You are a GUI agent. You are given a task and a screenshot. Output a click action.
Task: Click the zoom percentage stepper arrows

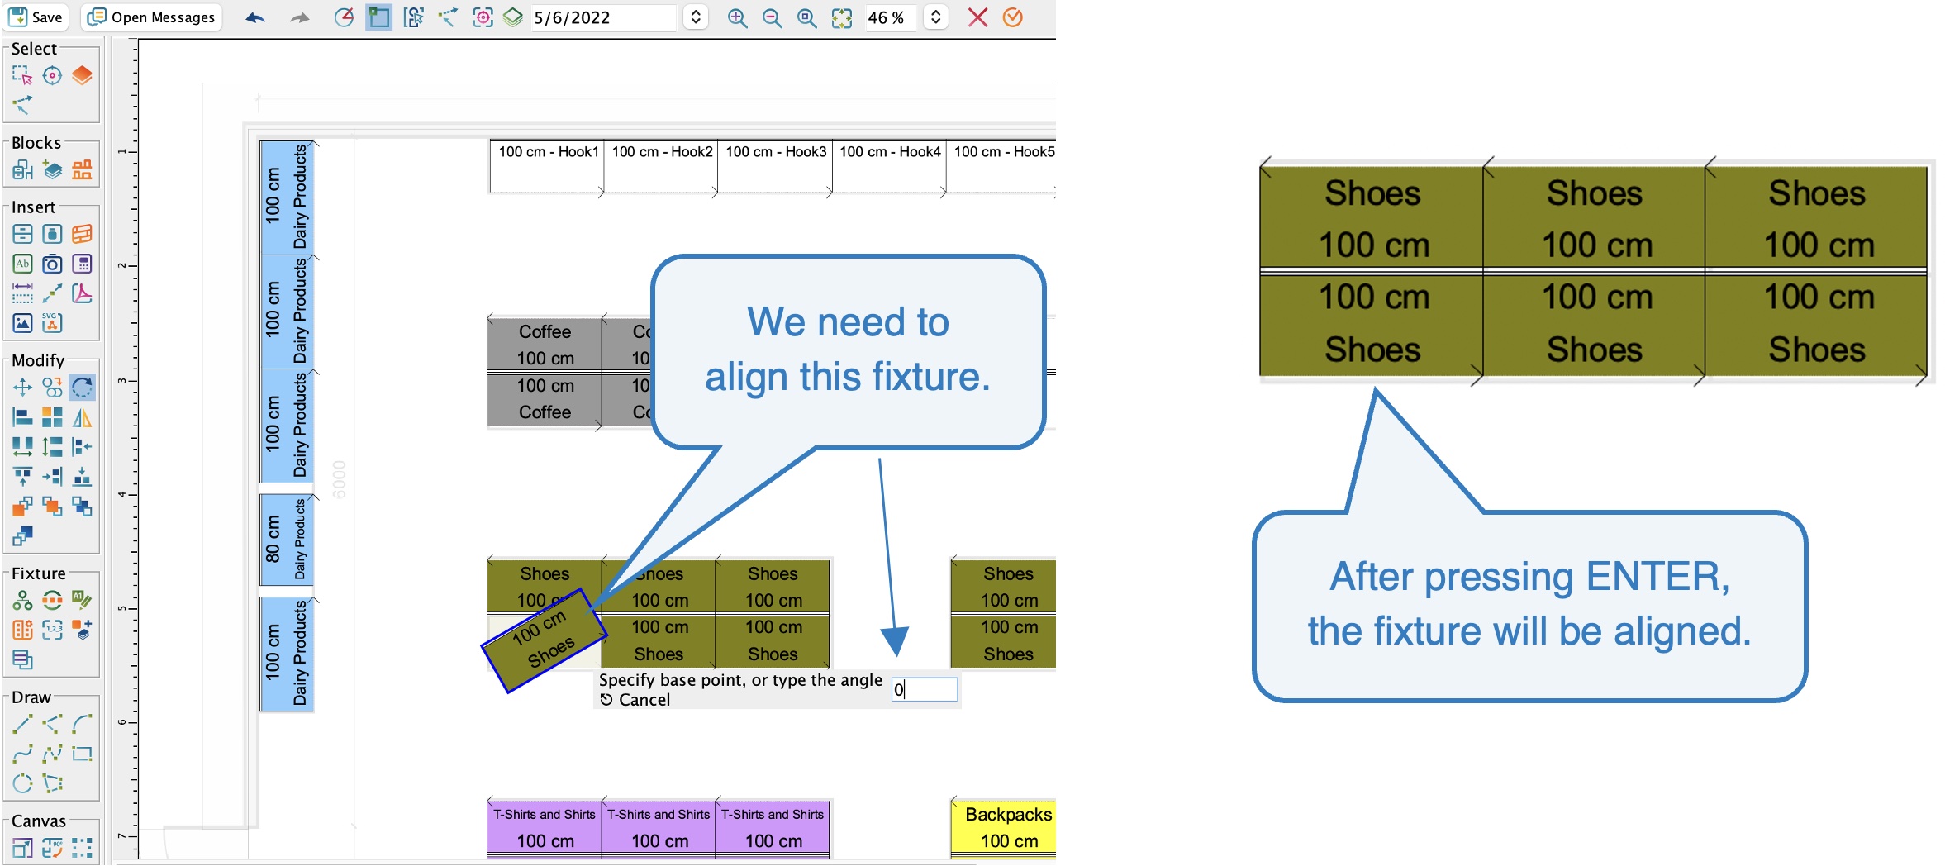tap(935, 17)
